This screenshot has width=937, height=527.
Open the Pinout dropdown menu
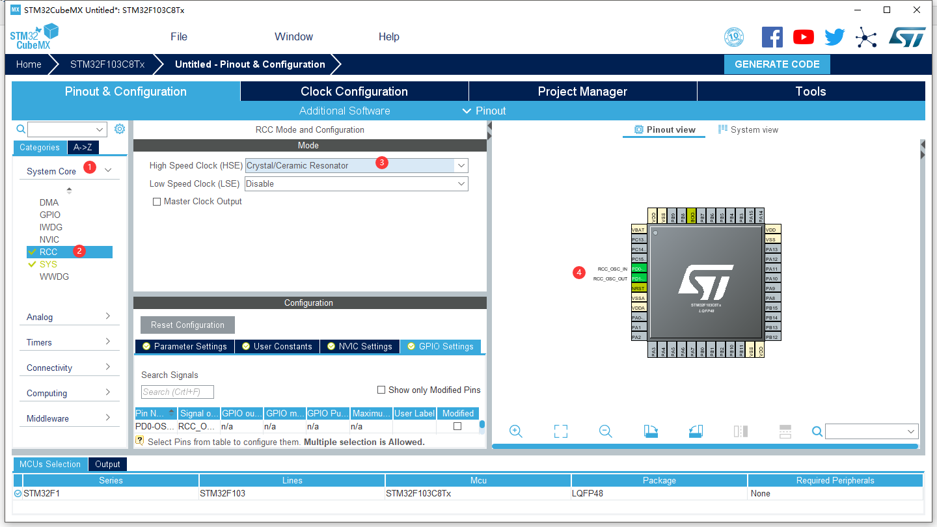(484, 111)
